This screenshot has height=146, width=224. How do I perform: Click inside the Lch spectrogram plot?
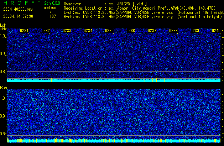click(114, 53)
